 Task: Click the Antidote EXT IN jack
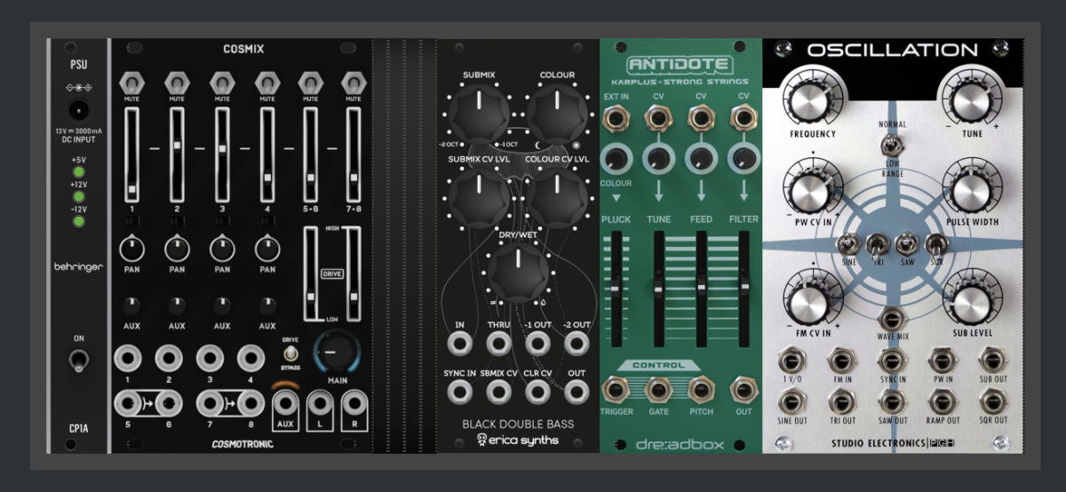tap(615, 116)
